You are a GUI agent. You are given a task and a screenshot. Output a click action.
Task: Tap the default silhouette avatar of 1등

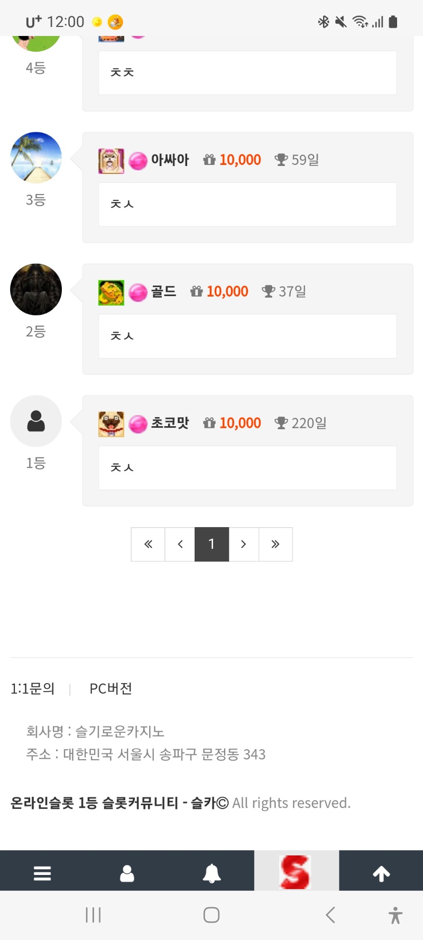36,421
